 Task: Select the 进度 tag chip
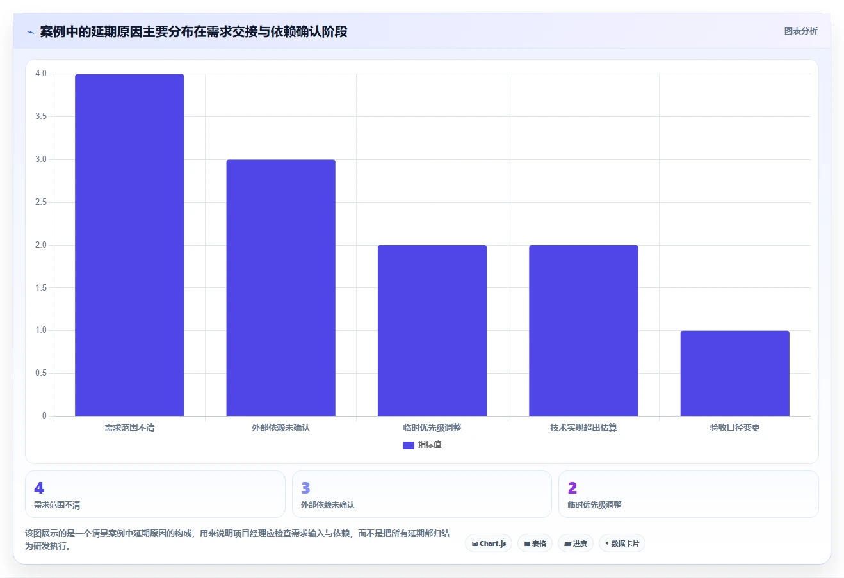point(576,543)
